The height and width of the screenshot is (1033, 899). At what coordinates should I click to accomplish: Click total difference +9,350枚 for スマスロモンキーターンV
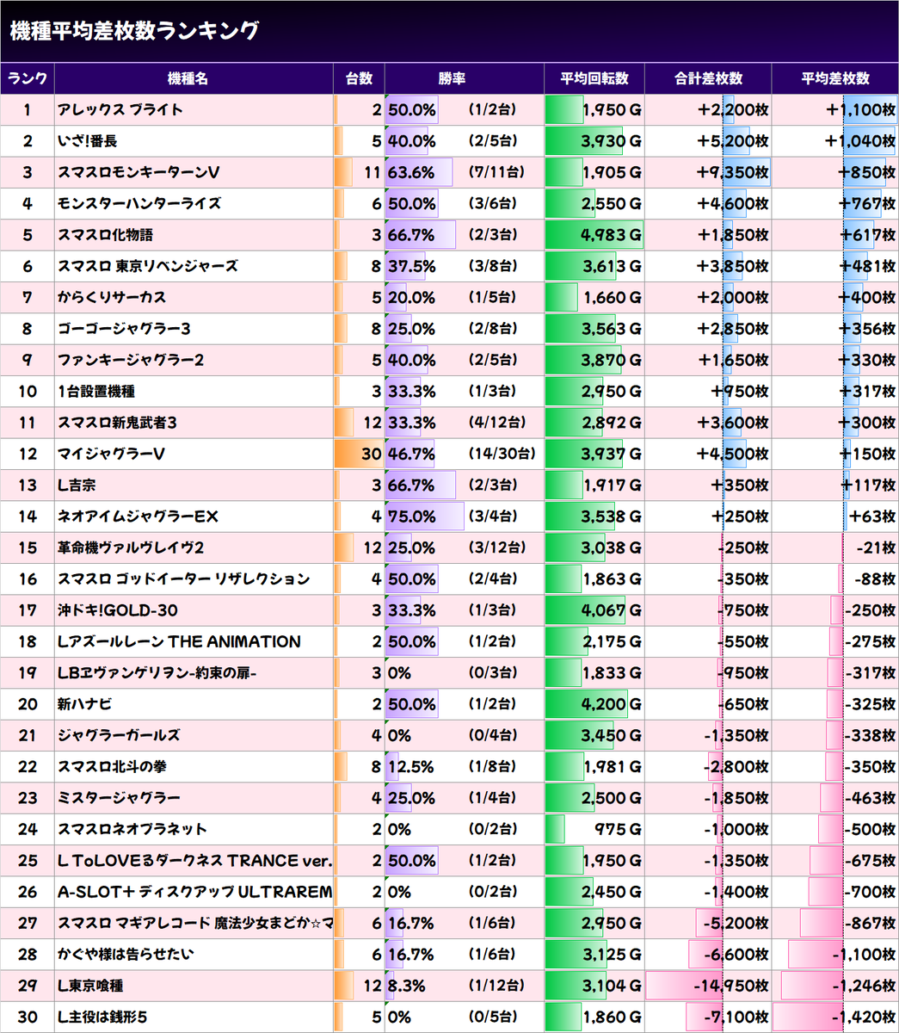point(733,172)
